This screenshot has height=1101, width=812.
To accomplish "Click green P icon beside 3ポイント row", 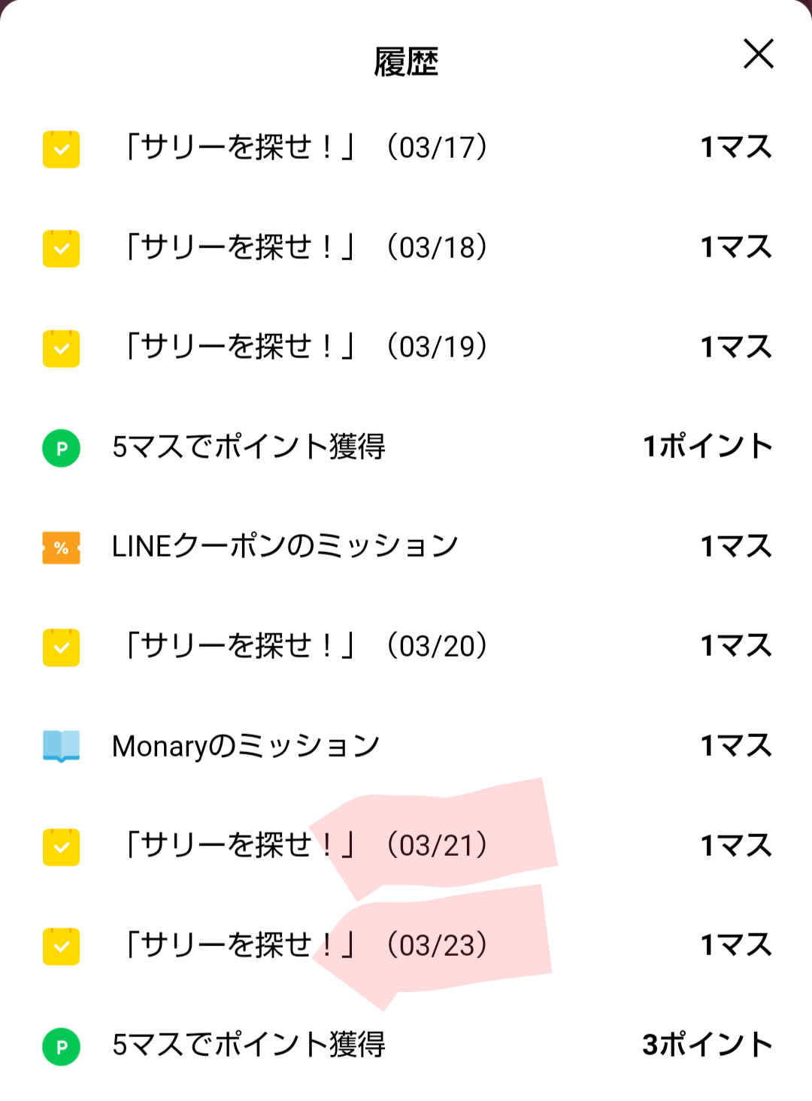I will click(x=62, y=1046).
